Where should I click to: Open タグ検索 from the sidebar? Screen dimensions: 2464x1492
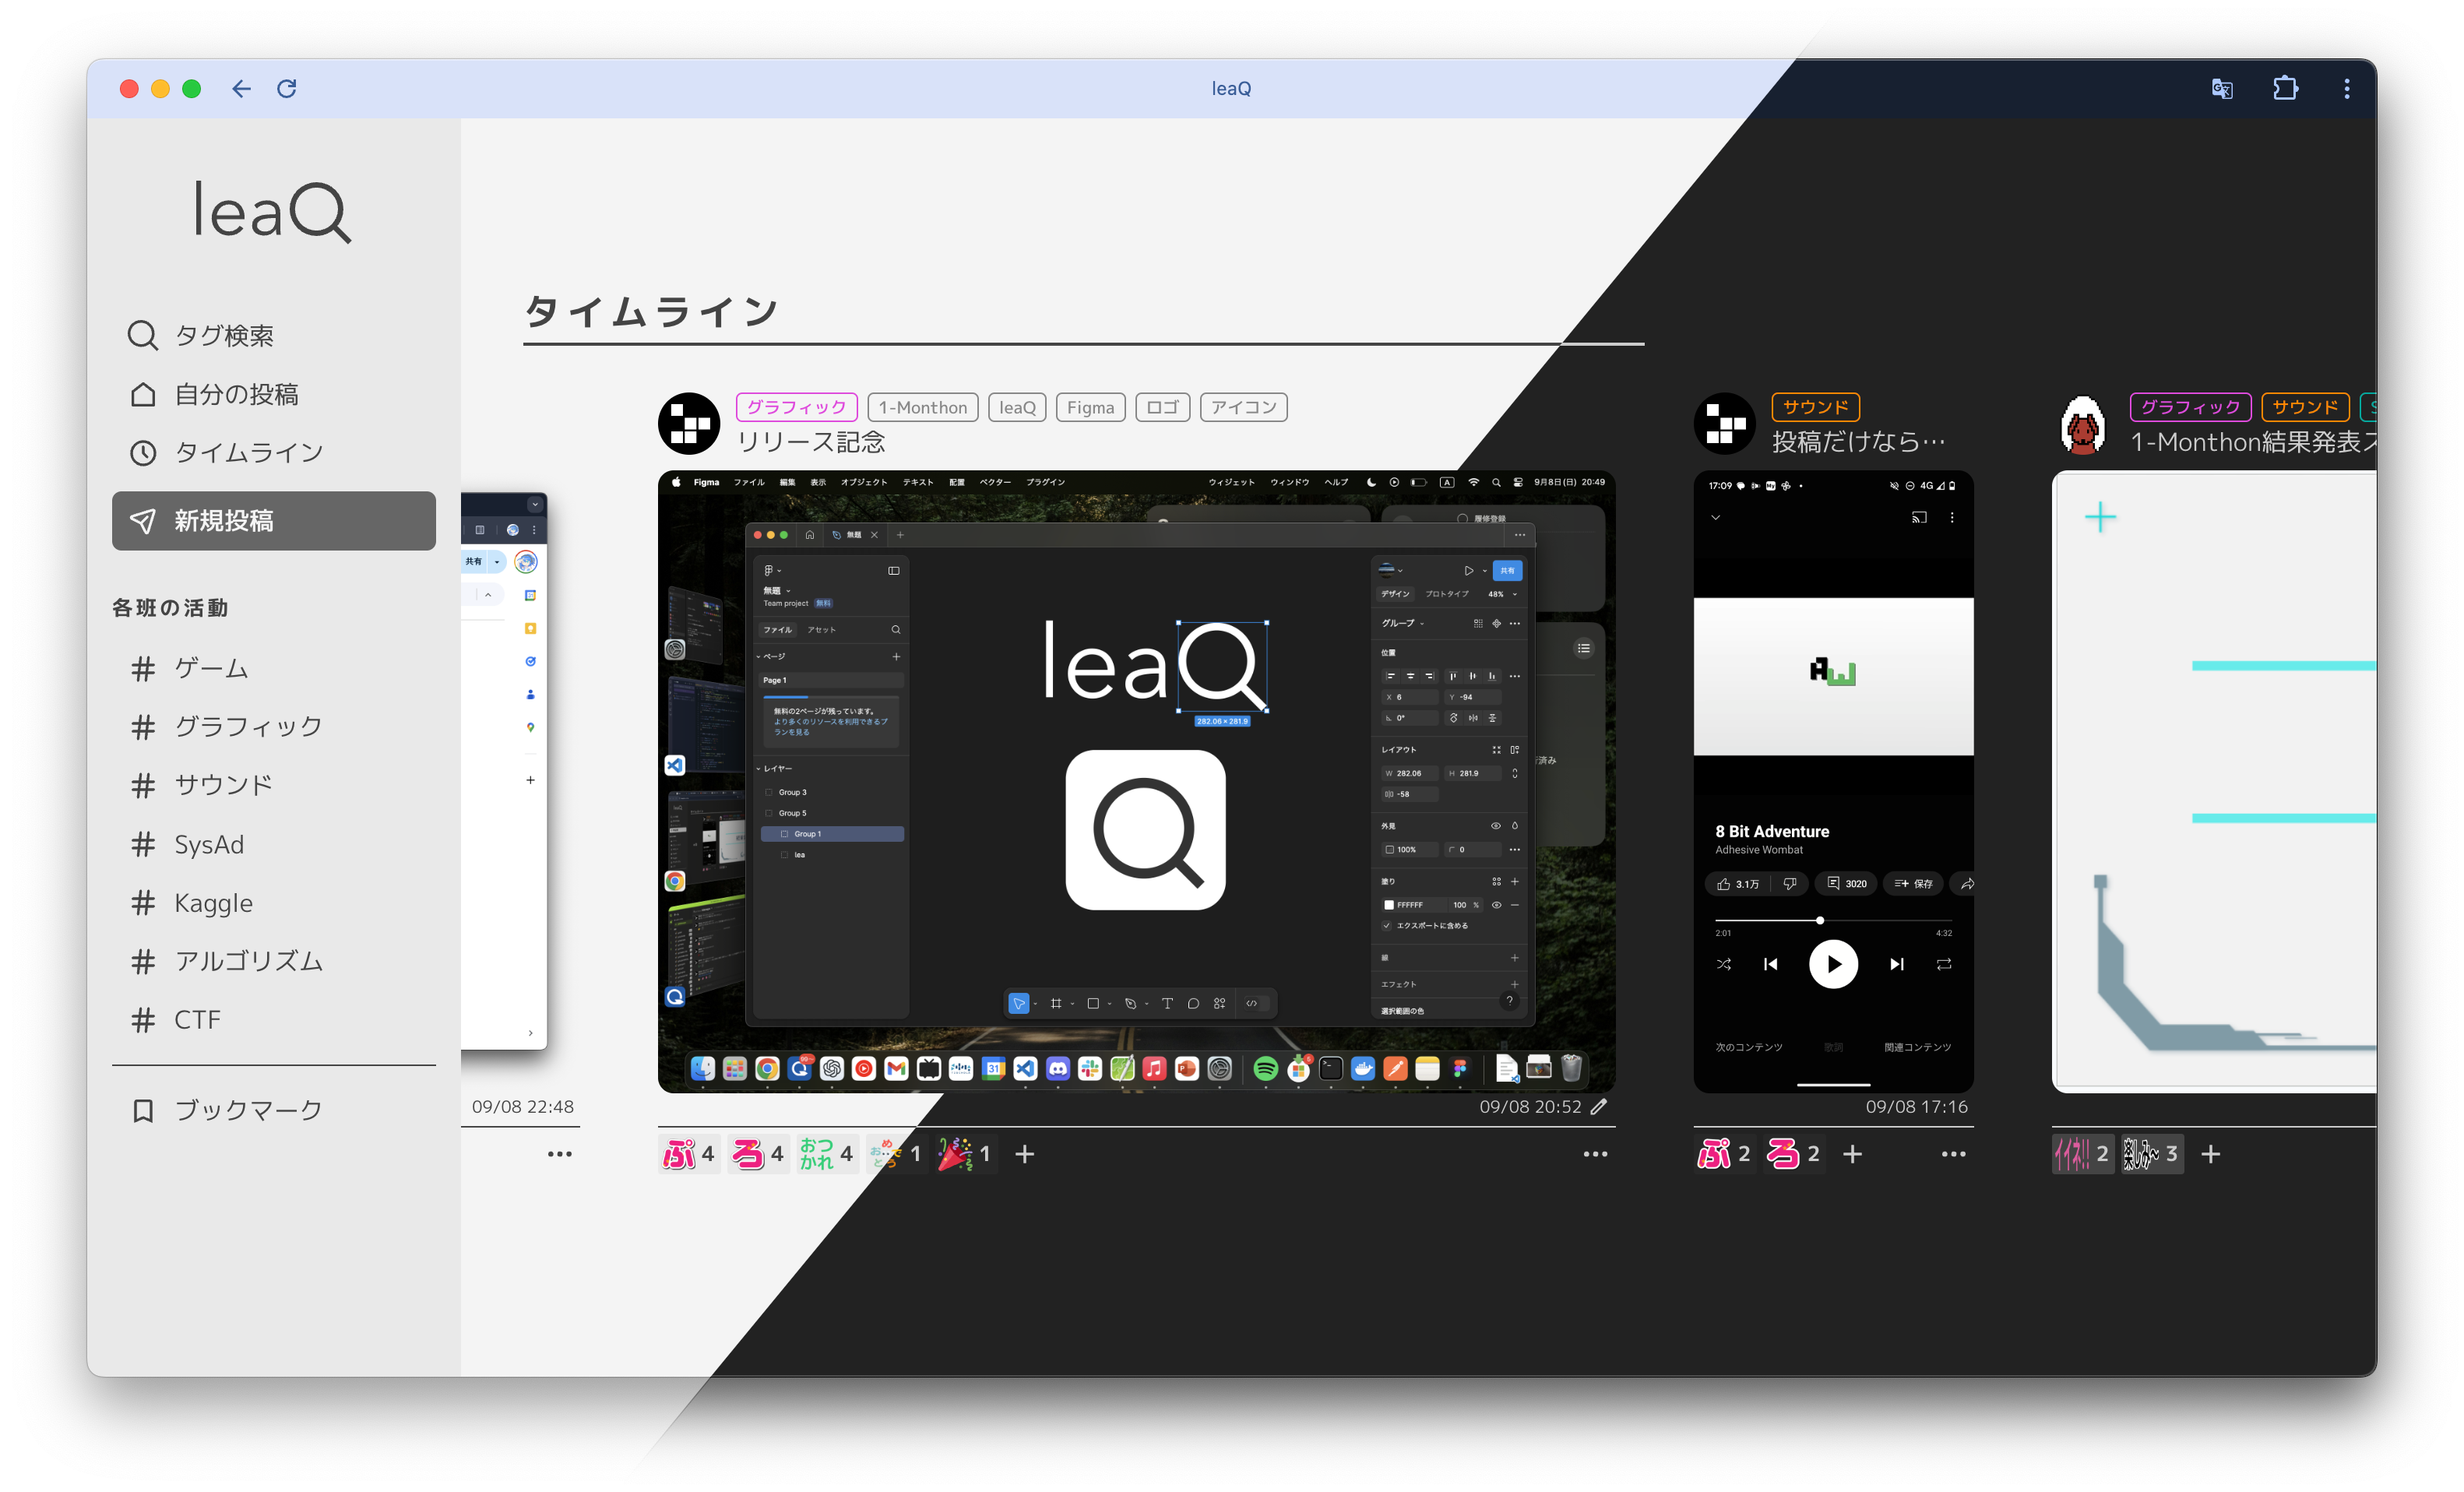pyautogui.click(x=224, y=335)
